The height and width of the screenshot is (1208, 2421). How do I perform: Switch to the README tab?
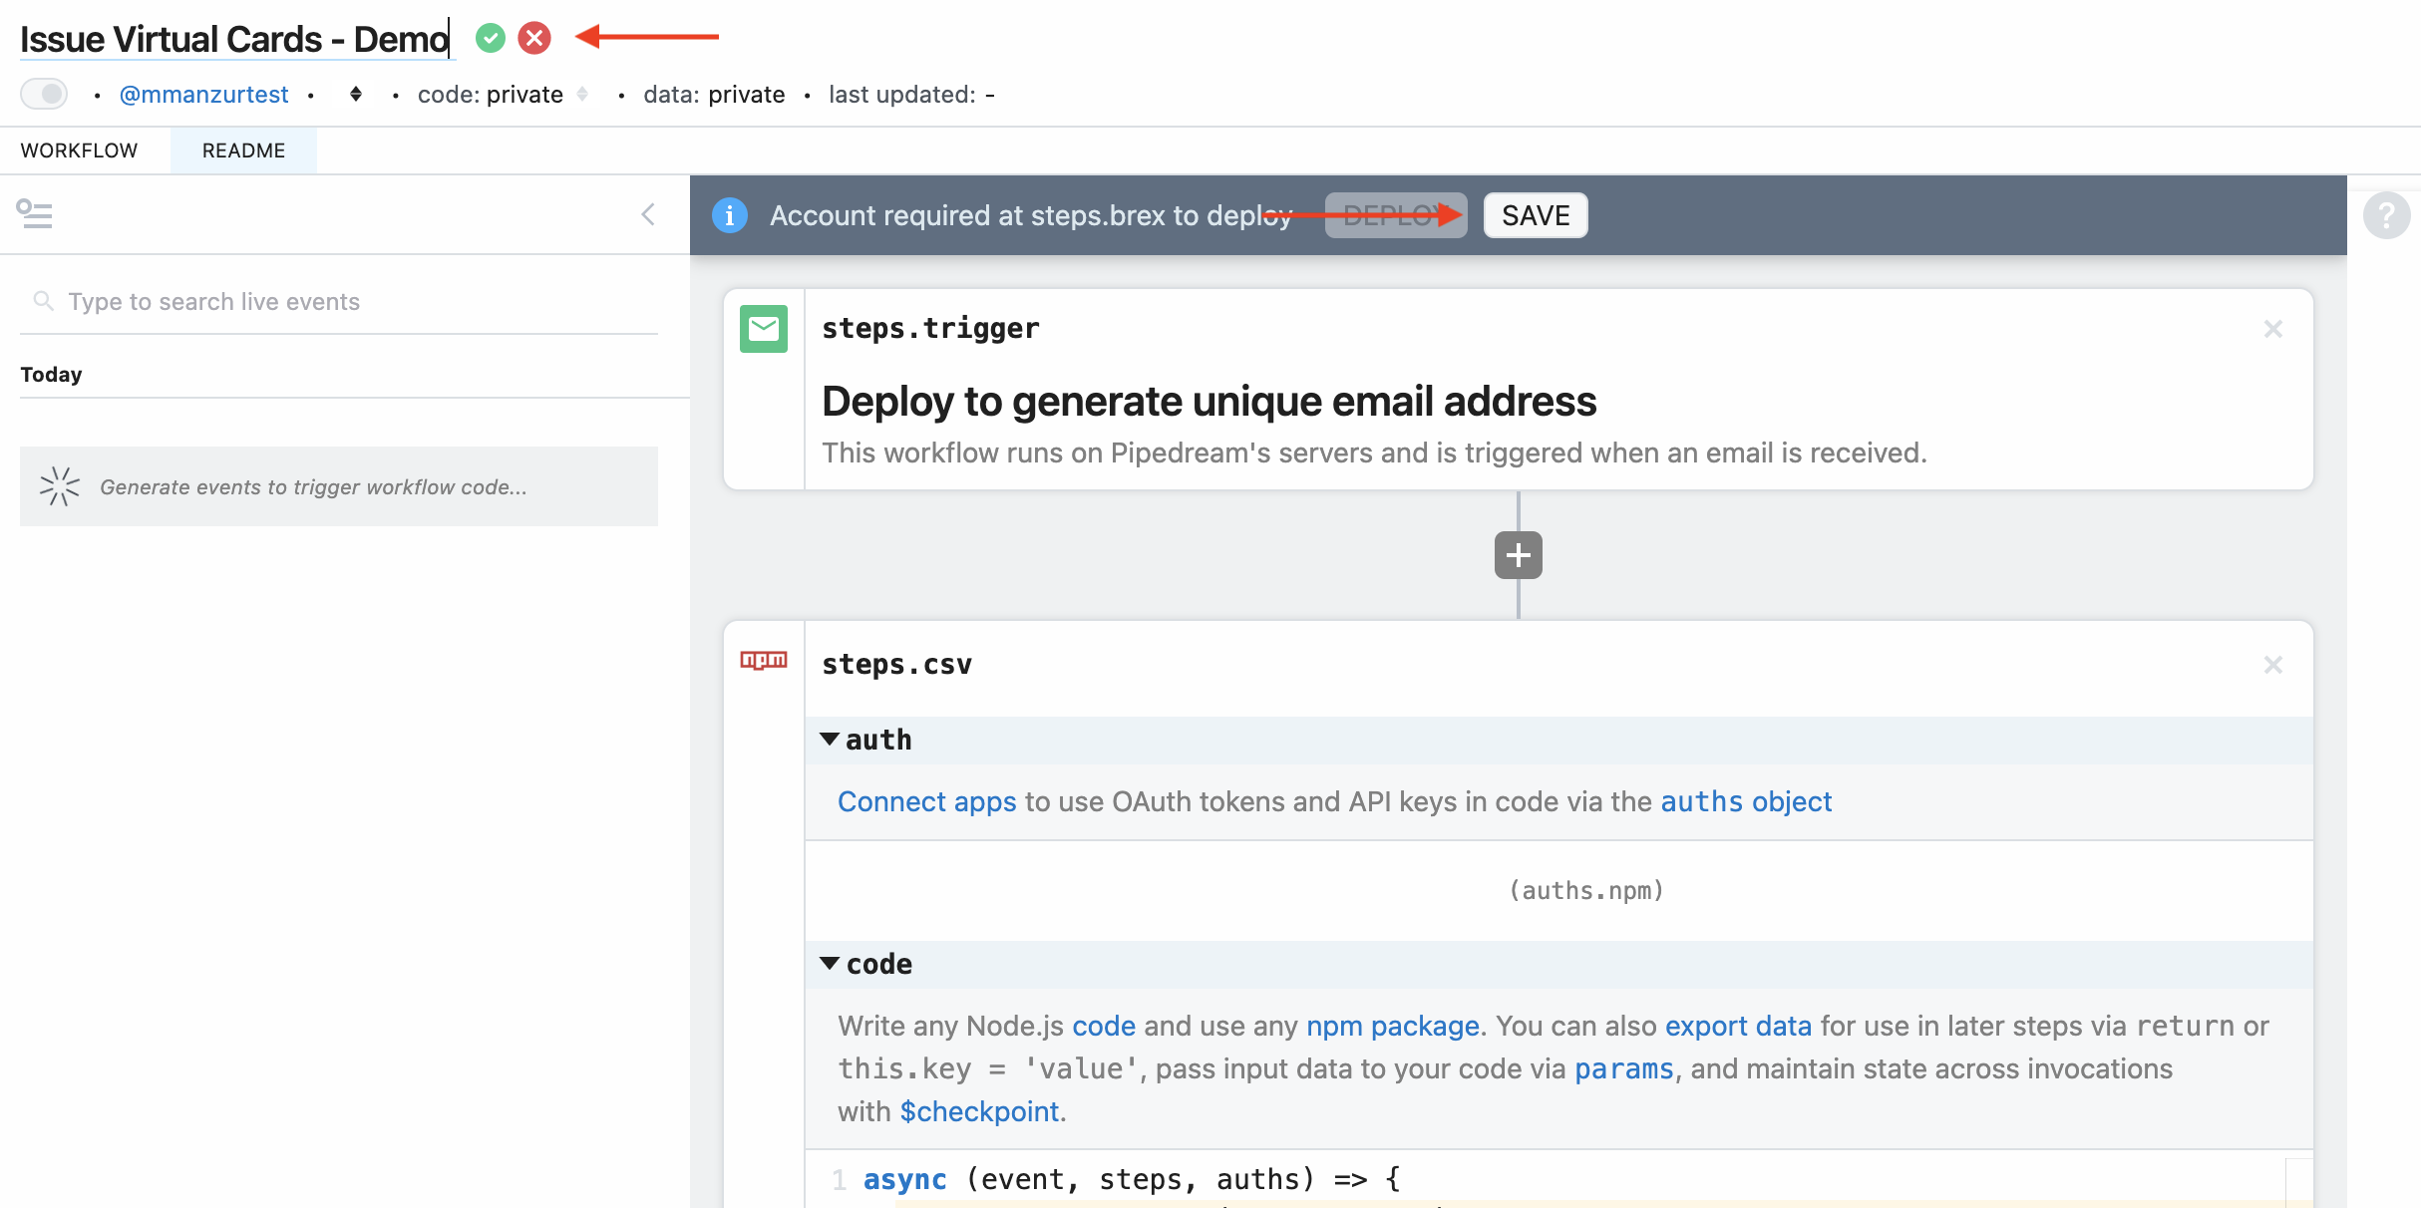click(243, 151)
